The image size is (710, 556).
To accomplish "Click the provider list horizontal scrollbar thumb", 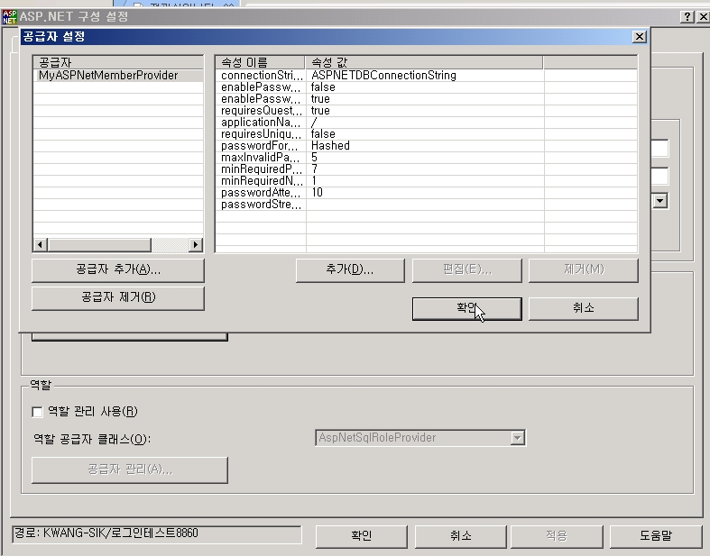I will (99, 245).
